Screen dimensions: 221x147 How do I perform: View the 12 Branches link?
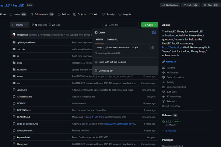pyautogui.click(x=39, y=25)
